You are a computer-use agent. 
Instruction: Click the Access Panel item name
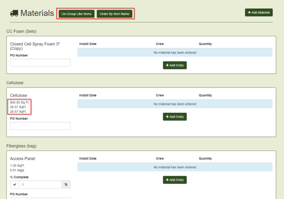pyautogui.click(x=23, y=158)
